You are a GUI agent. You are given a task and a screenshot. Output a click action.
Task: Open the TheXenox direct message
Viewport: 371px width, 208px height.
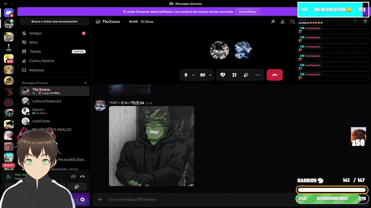(54, 91)
